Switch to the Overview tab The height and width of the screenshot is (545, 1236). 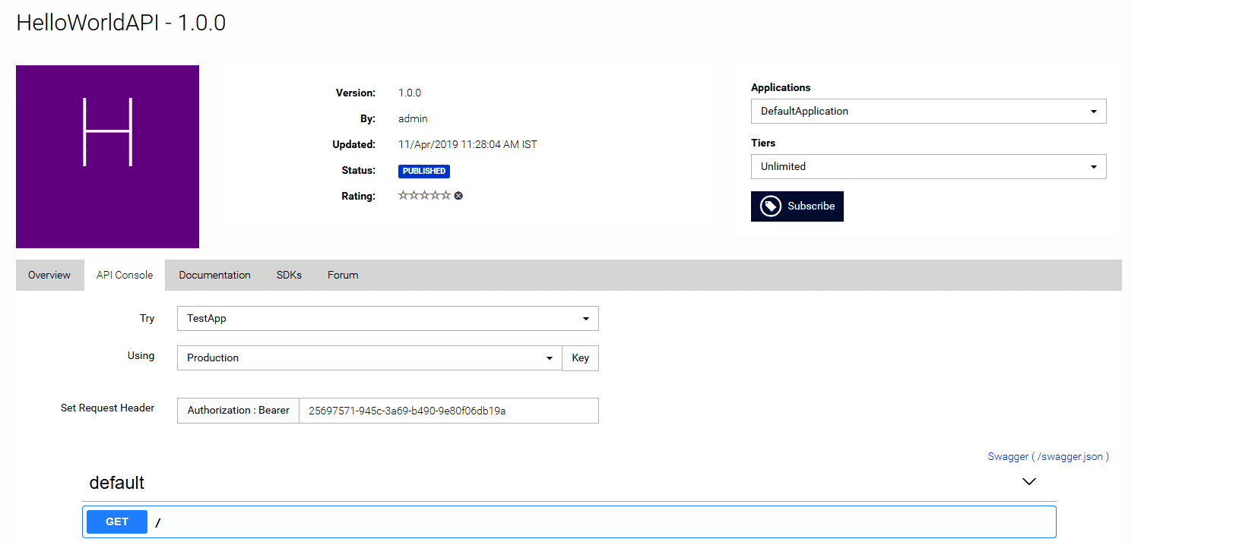(x=49, y=276)
